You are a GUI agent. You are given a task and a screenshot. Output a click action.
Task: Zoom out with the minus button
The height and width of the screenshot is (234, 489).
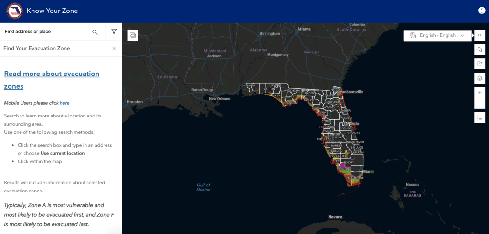click(x=479, y=104)
